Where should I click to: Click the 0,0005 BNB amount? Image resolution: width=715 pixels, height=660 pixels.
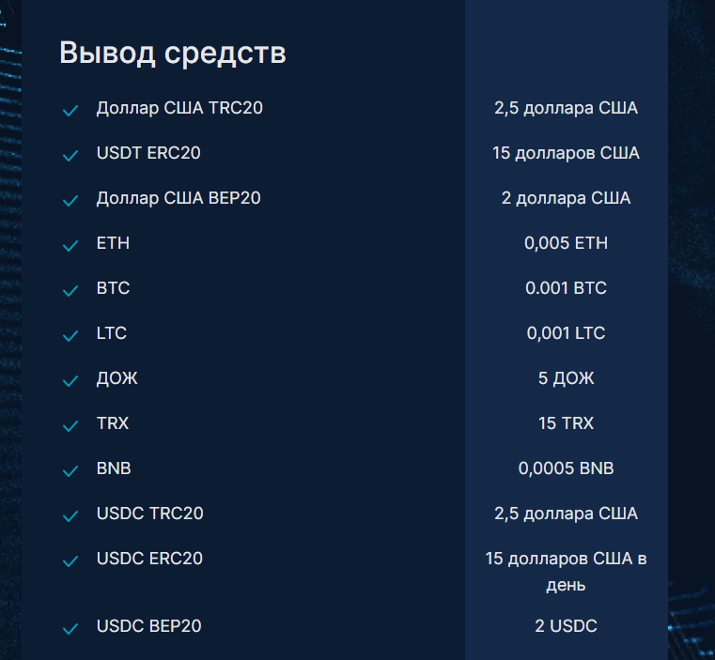[566, 468]
